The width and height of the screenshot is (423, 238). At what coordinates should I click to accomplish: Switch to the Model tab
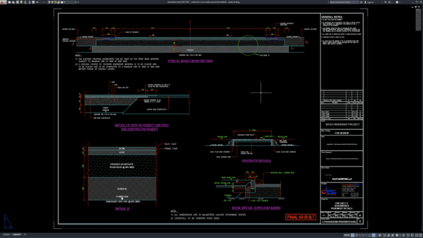tap(6, 235)
